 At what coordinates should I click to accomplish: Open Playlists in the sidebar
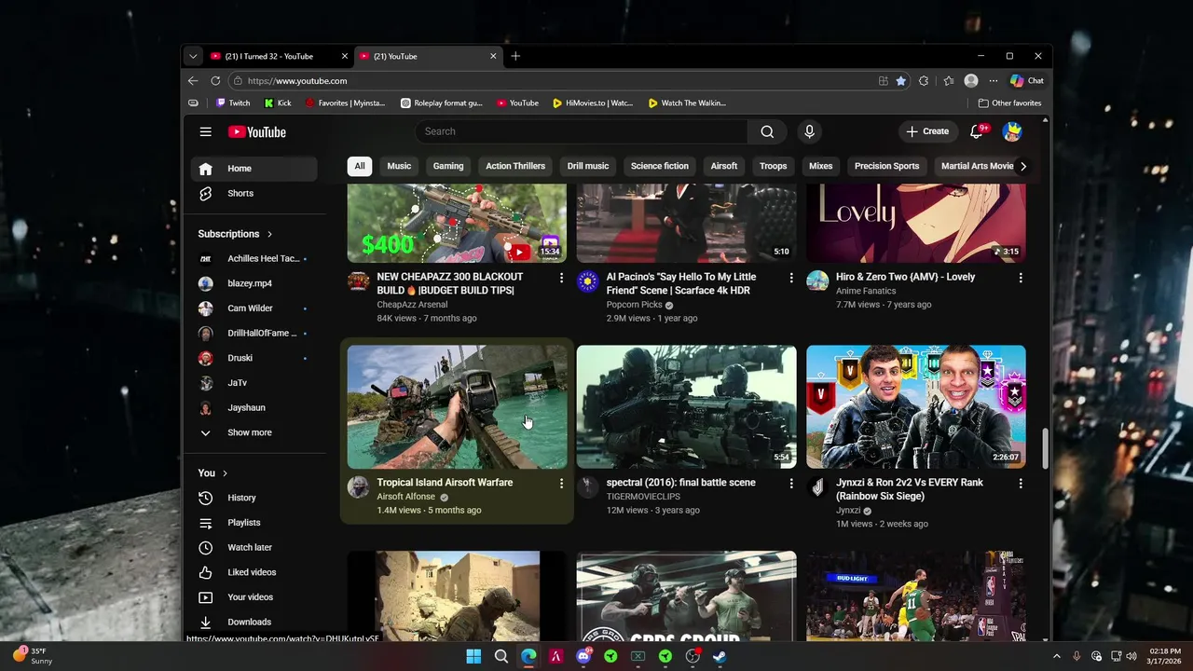[x=254, y=523]
